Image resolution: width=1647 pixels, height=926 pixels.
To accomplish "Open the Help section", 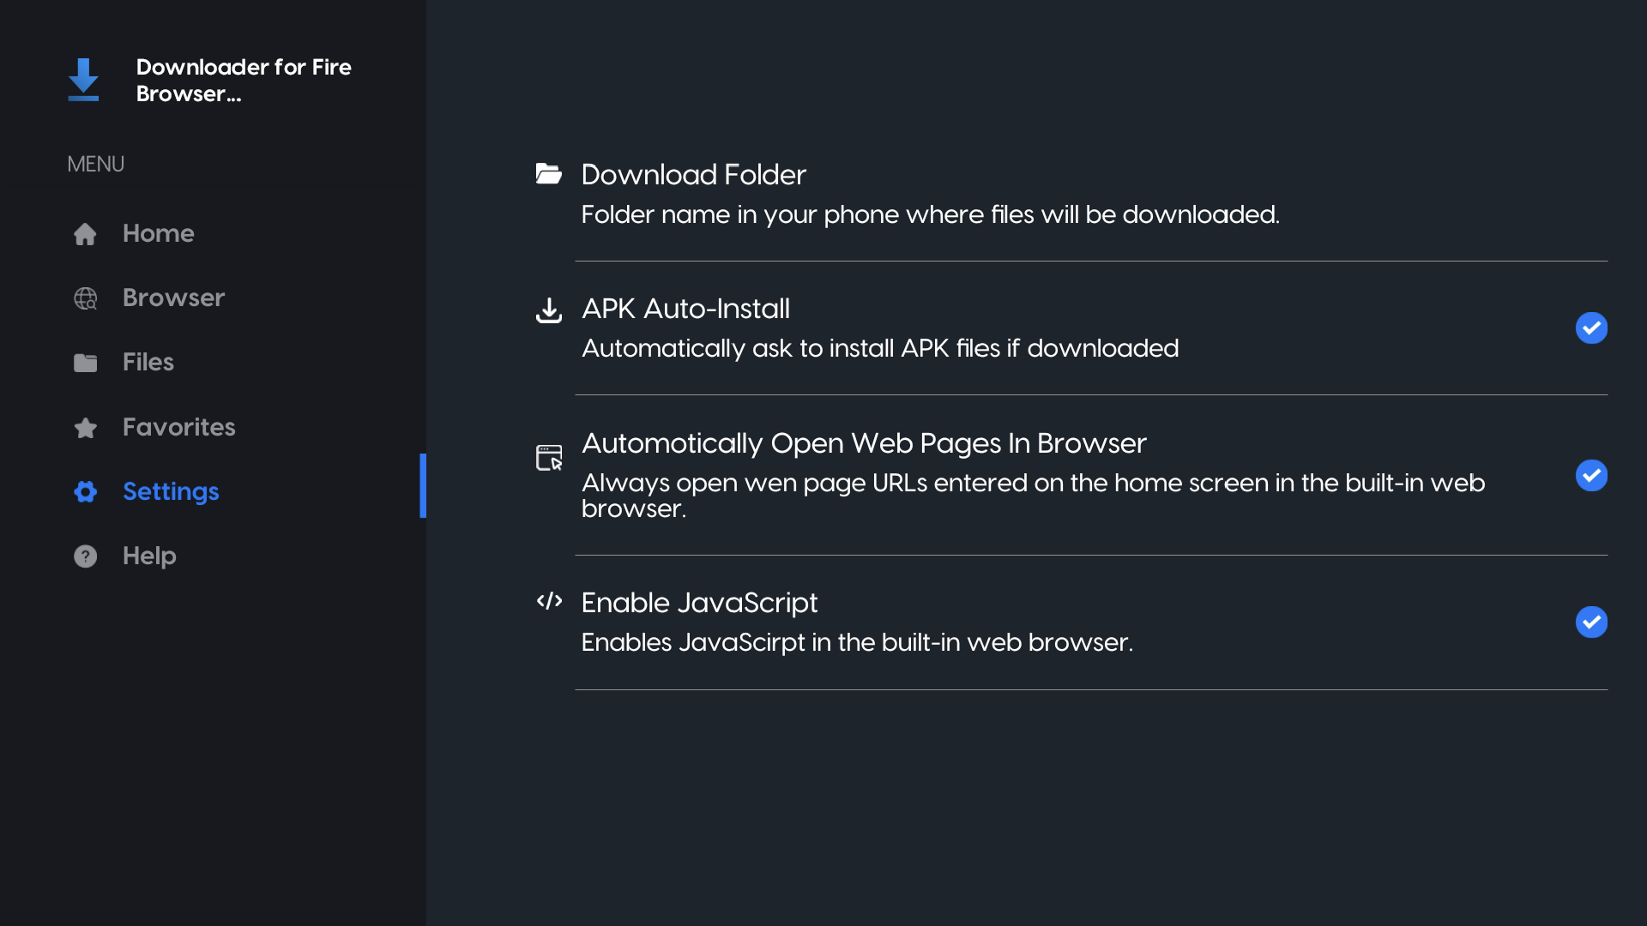I will click(x=149, y=556).
